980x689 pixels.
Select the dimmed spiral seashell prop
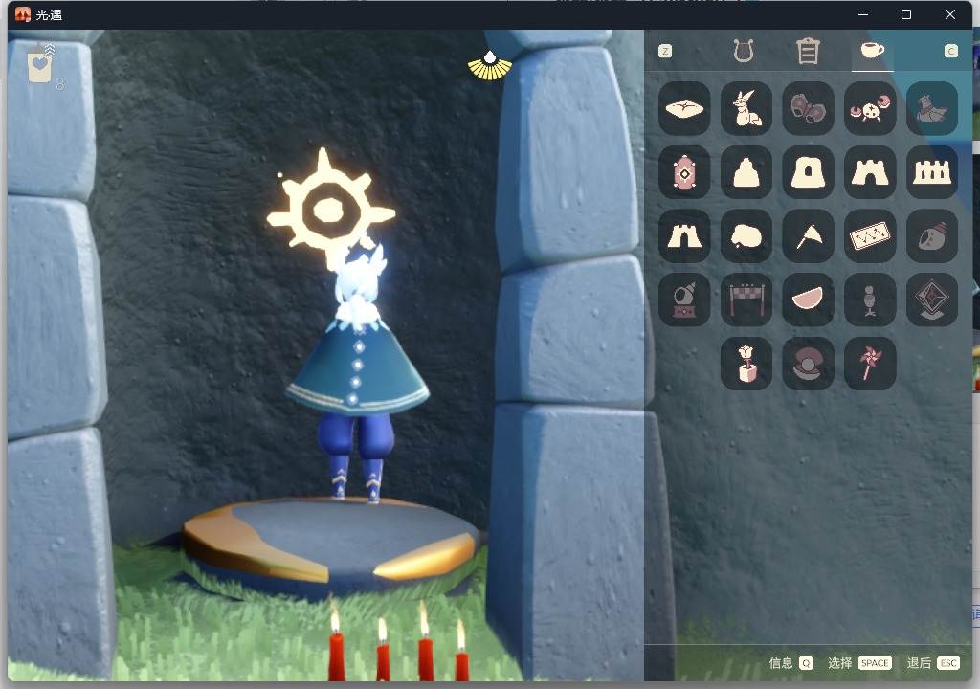pos(932,236)
